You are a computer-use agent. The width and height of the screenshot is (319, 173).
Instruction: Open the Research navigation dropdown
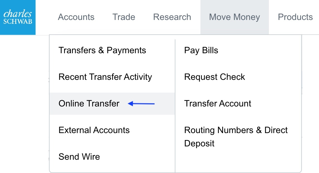click(x=172, y=17)
